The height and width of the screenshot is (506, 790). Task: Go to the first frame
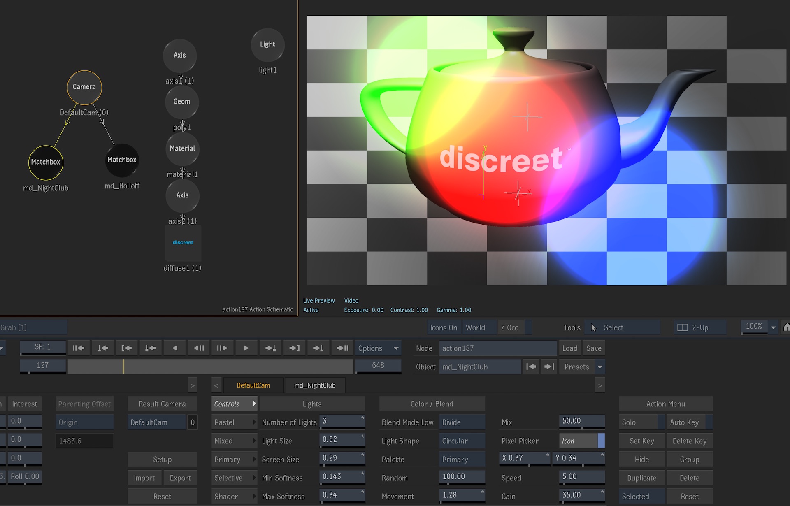click(79, 348)
